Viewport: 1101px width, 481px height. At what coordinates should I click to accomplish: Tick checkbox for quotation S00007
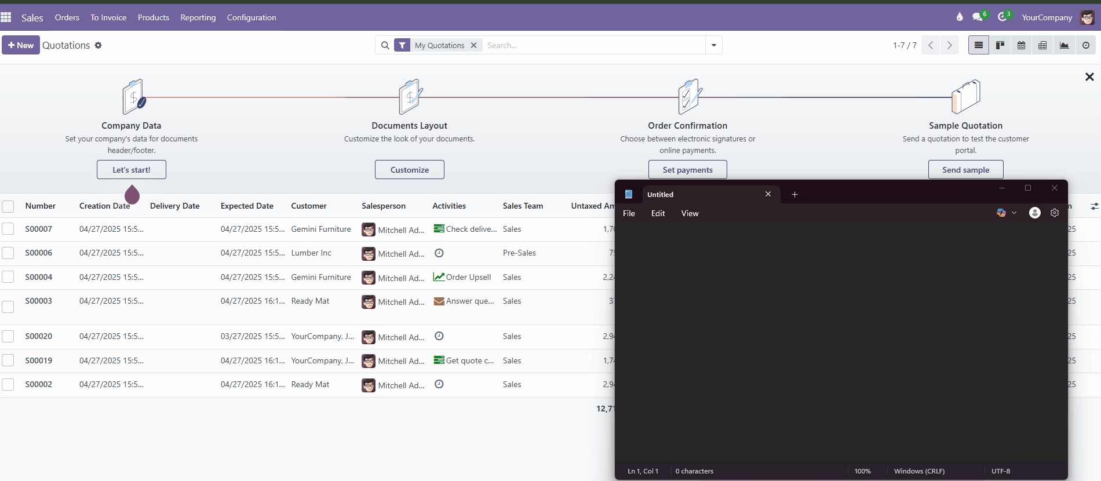(x=8, y=229)
